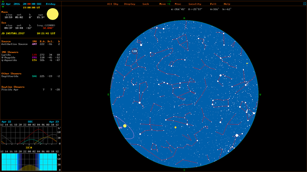Select the LYR radiant marker on sky map
The width and height of the screenshot is (307, 172).
pyautogui.click(x=135, y=51)
